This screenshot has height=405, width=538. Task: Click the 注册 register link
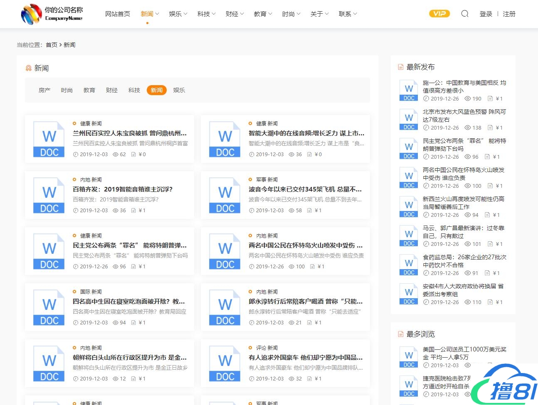tap(509, 14)
